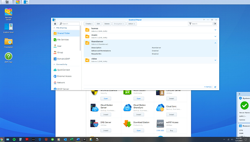Image resolution: width=250 pixels, height=142 pixels.
Task: Open Microsoft Edge from taskbar
Action: [x=40, y=139]
